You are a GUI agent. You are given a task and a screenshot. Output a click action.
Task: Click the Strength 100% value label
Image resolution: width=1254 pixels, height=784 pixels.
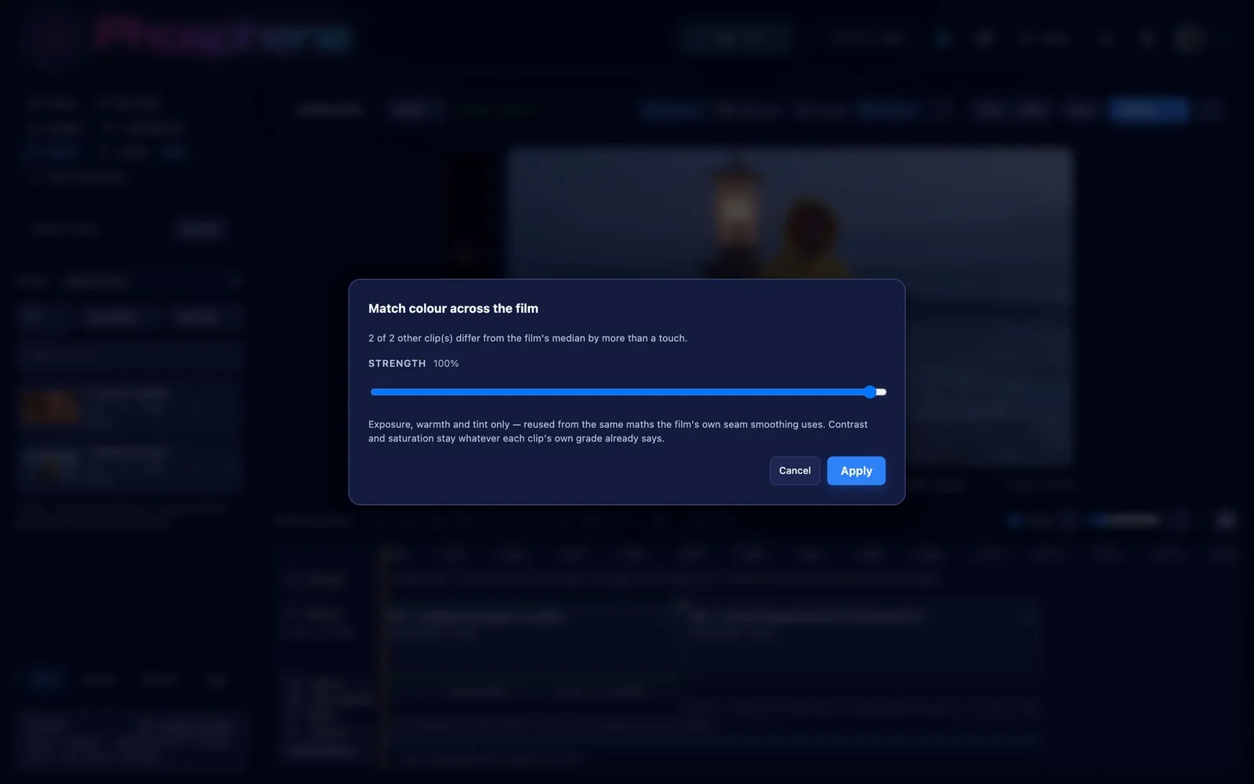pos(446,364)
